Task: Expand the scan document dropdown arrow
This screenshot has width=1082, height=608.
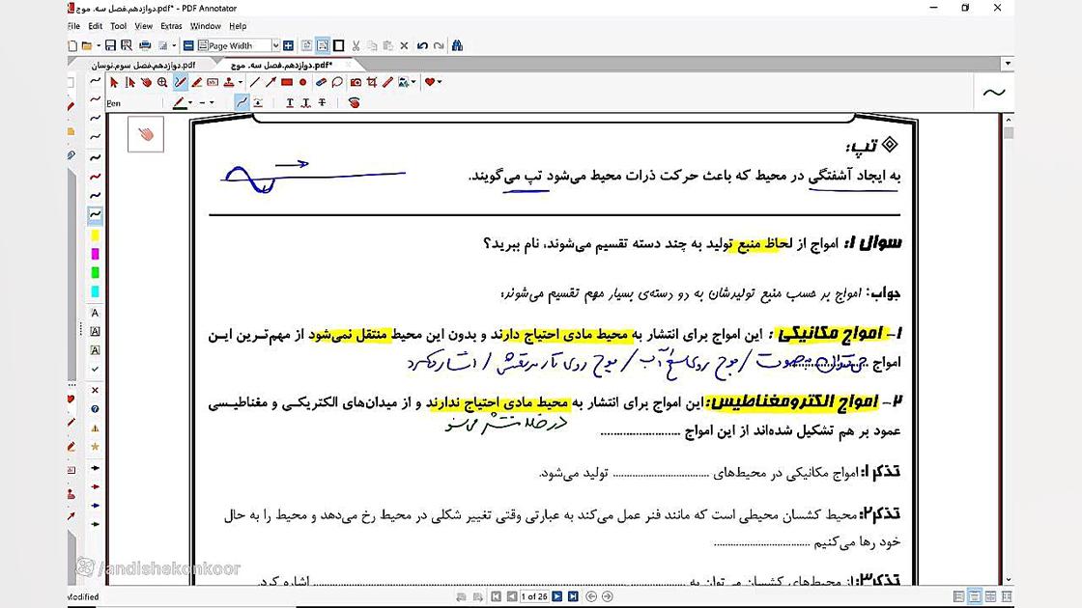Action: [174, 45]
